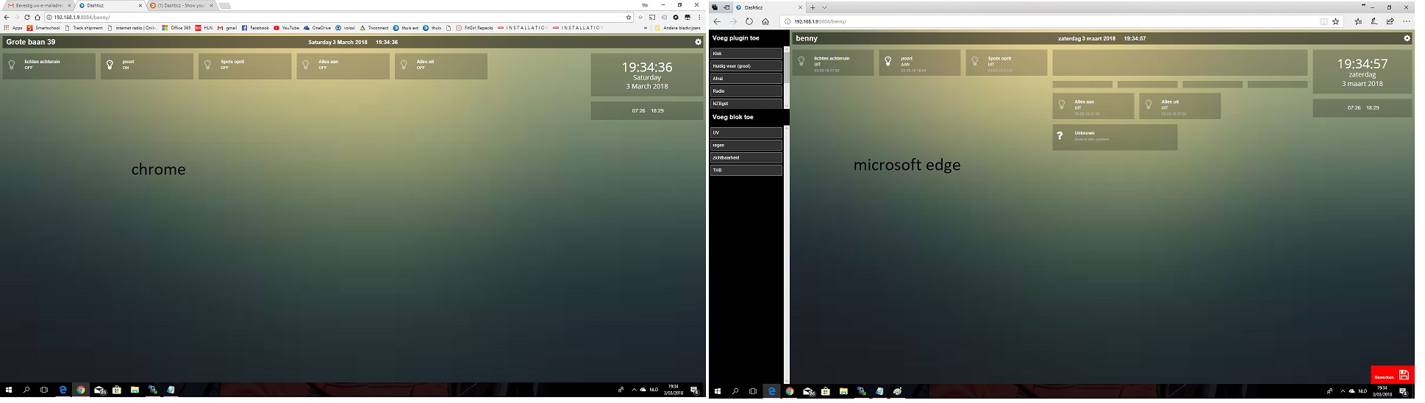
Task: Toggle Alles uit block in Edge
Action: tap(1180, 106)
